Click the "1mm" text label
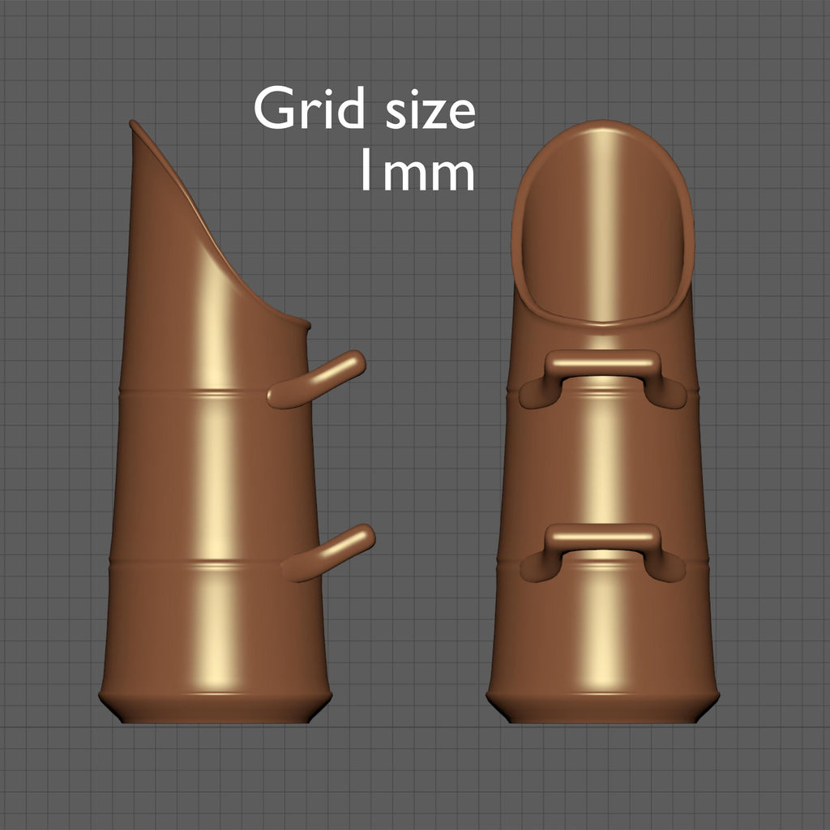This screenshot has height=830, width=830. point(417,169)
